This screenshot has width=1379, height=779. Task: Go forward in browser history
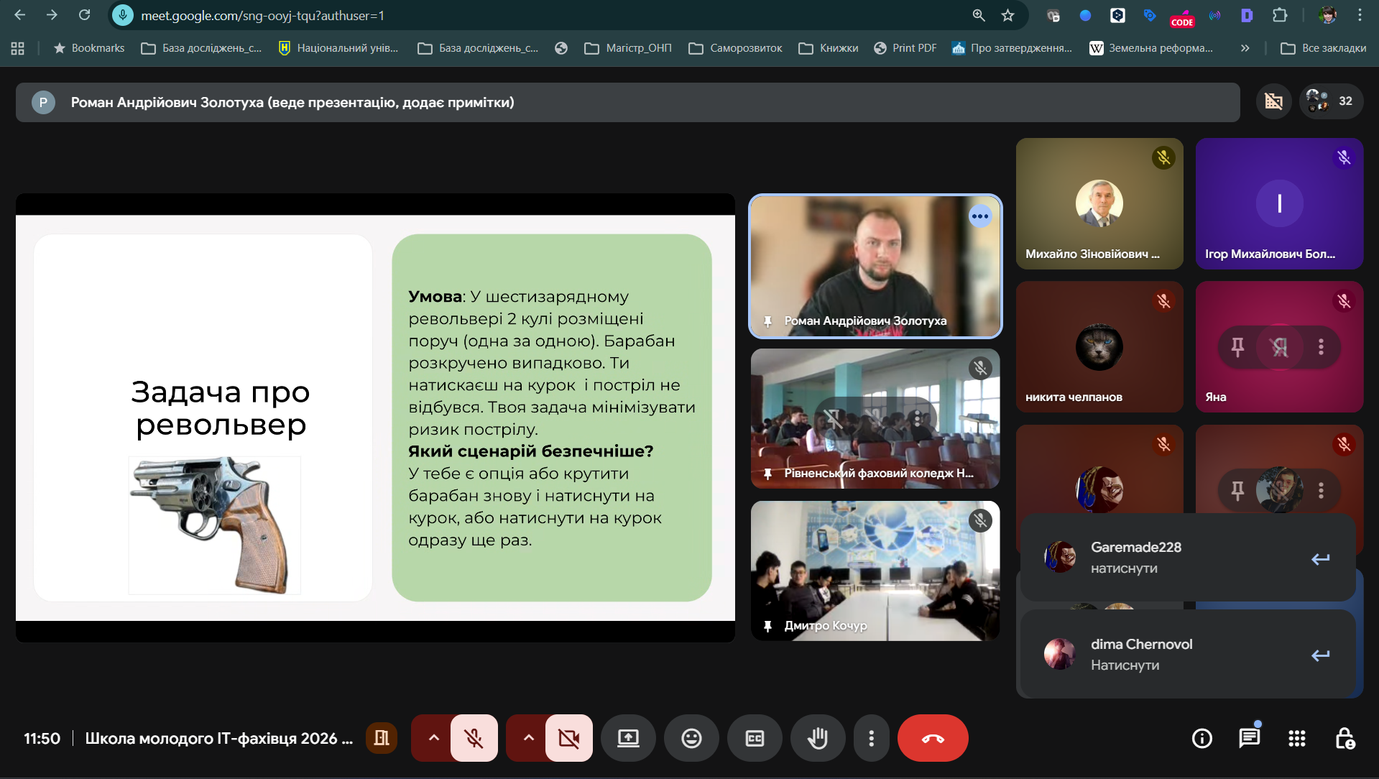[x=52, y=15]
